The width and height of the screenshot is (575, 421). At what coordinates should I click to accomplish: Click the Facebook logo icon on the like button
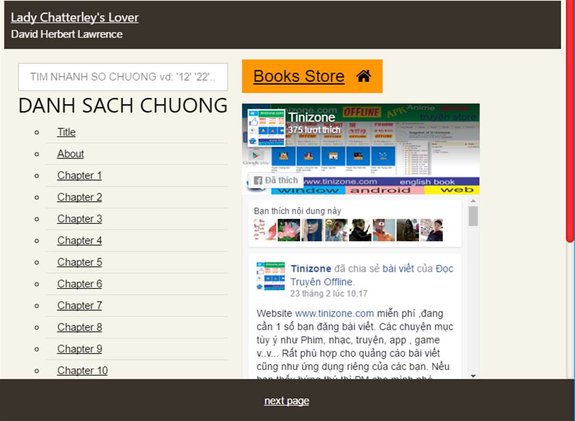[258, 180]
